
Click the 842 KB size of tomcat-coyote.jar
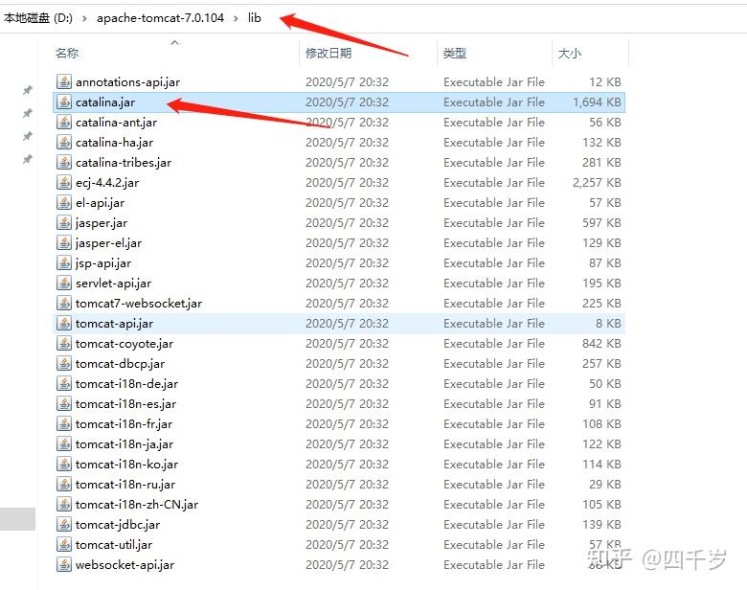(x=601, y=343)
